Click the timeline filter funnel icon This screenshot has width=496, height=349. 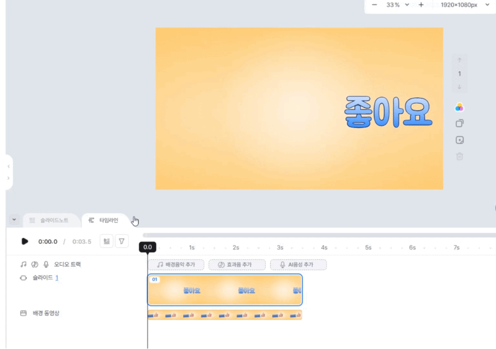122,241
